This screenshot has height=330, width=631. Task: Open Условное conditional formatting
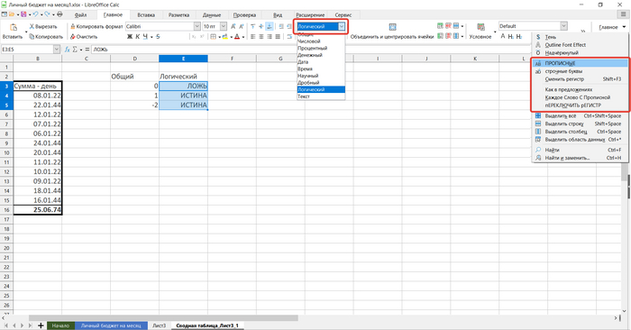(x=480, y=32)
